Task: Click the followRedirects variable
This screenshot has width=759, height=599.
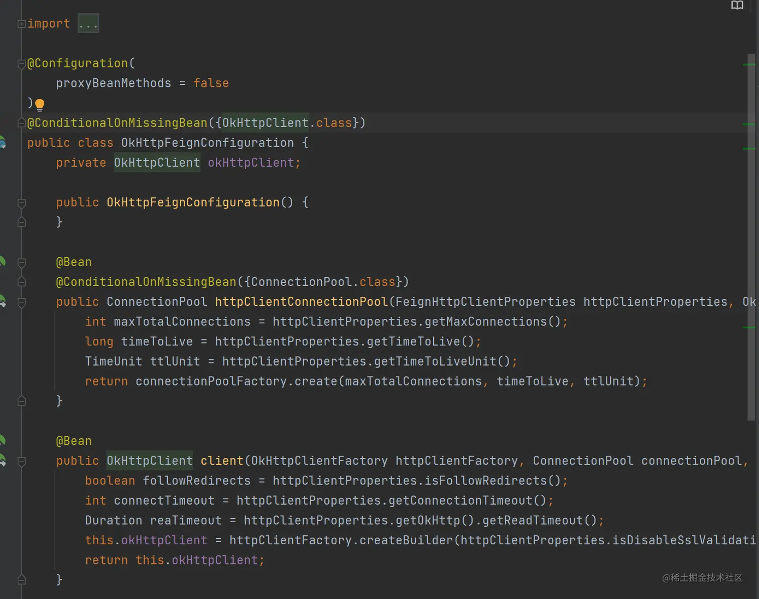Action: point(197,481)
